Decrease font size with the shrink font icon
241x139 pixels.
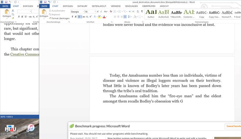coord(101,12)
